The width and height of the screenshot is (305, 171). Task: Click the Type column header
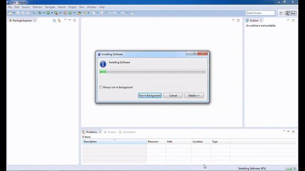pyautogui.click(x=220, y=142)
